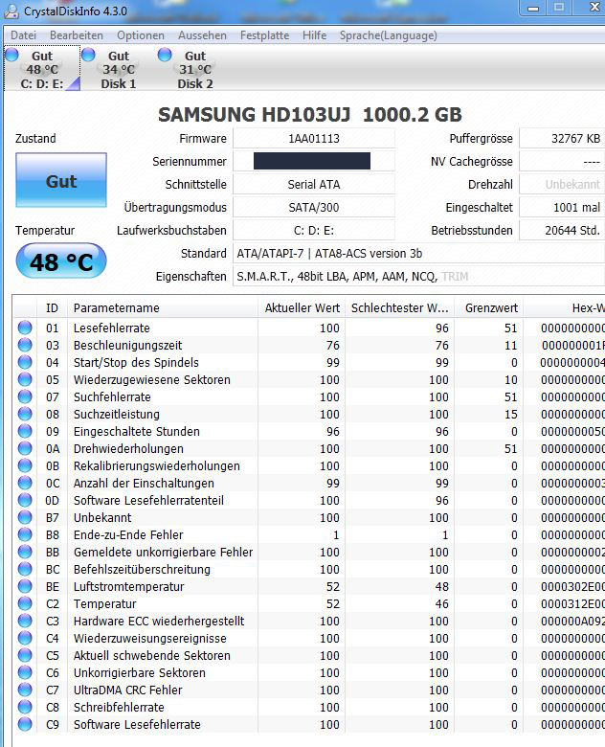The height and width of the screenshot is (747, 605).
Task: Click the ID column header
Action: [x=52, y=307]
